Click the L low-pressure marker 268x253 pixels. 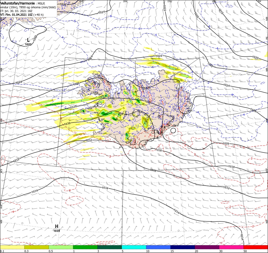pyautogui.click(x=28, y=40)
